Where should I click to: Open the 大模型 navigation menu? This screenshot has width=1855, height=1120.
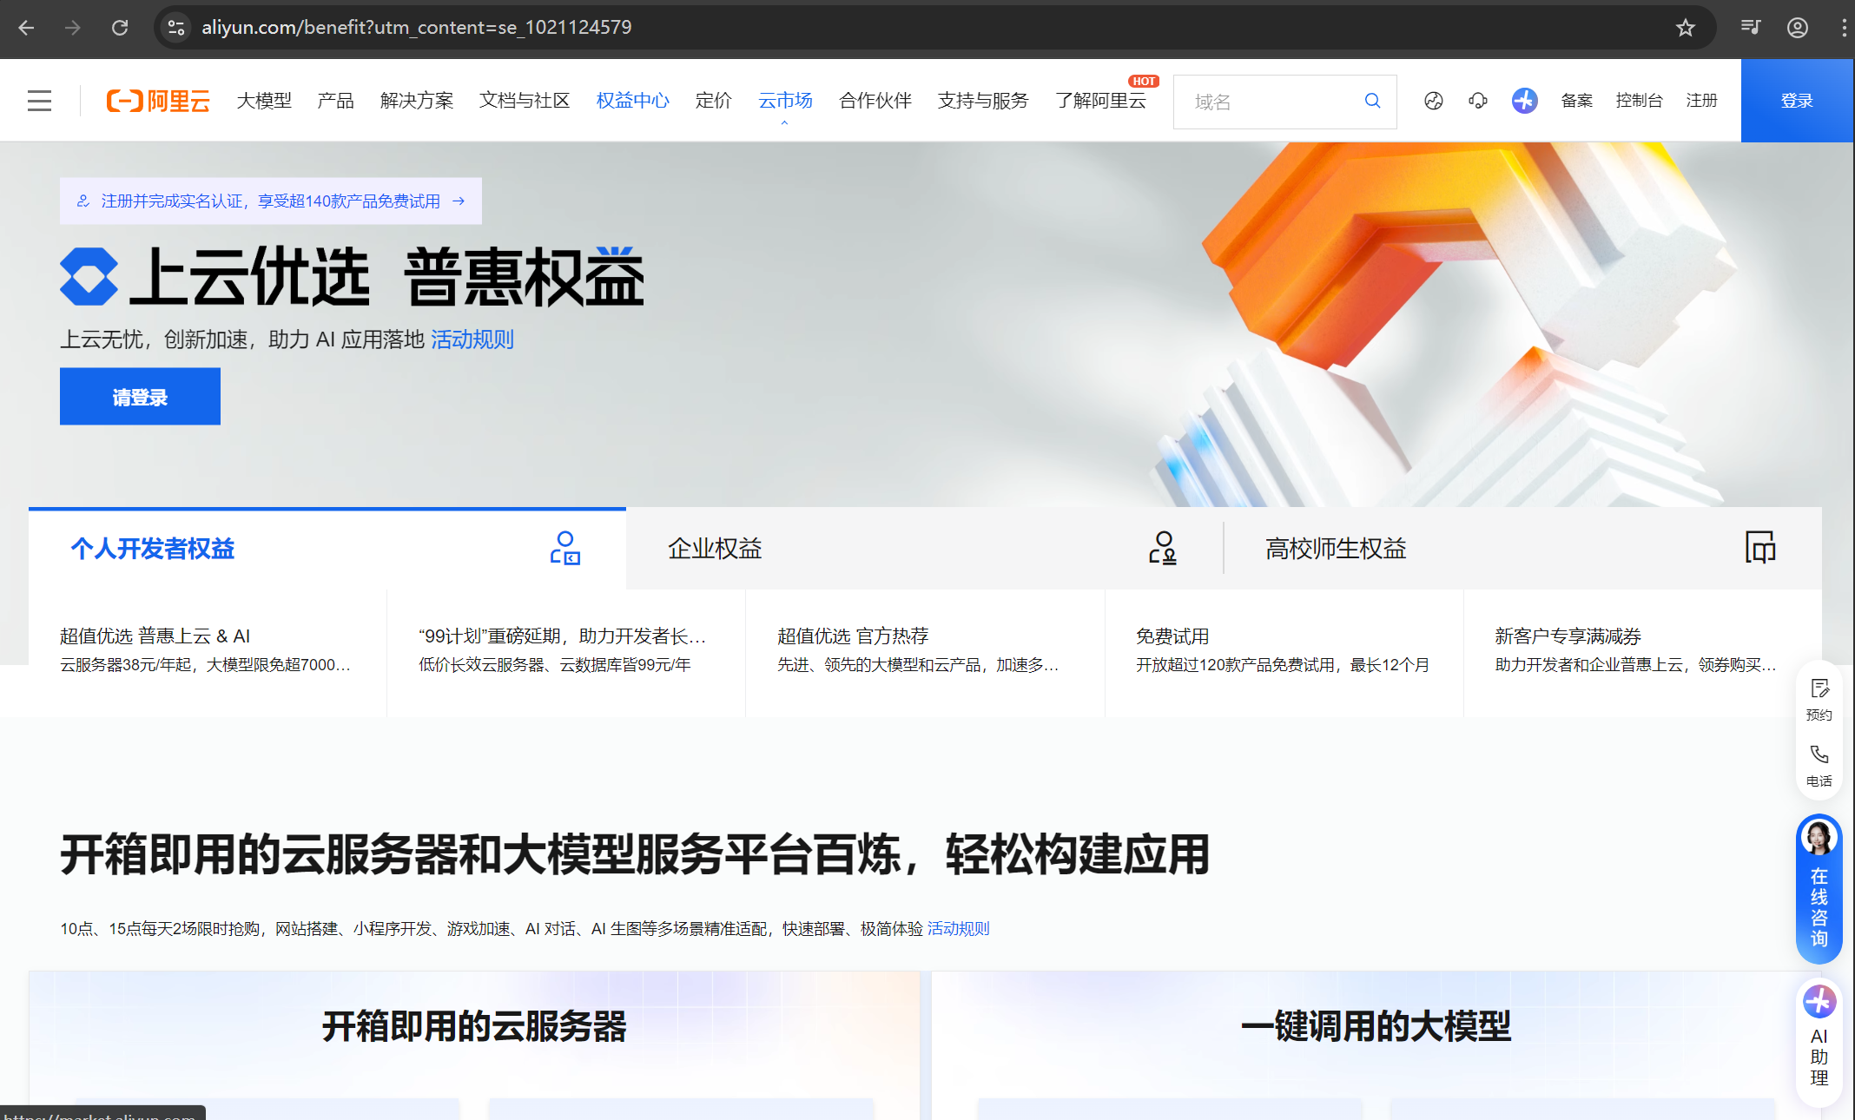pyautogui.click(x=264, y=101)
